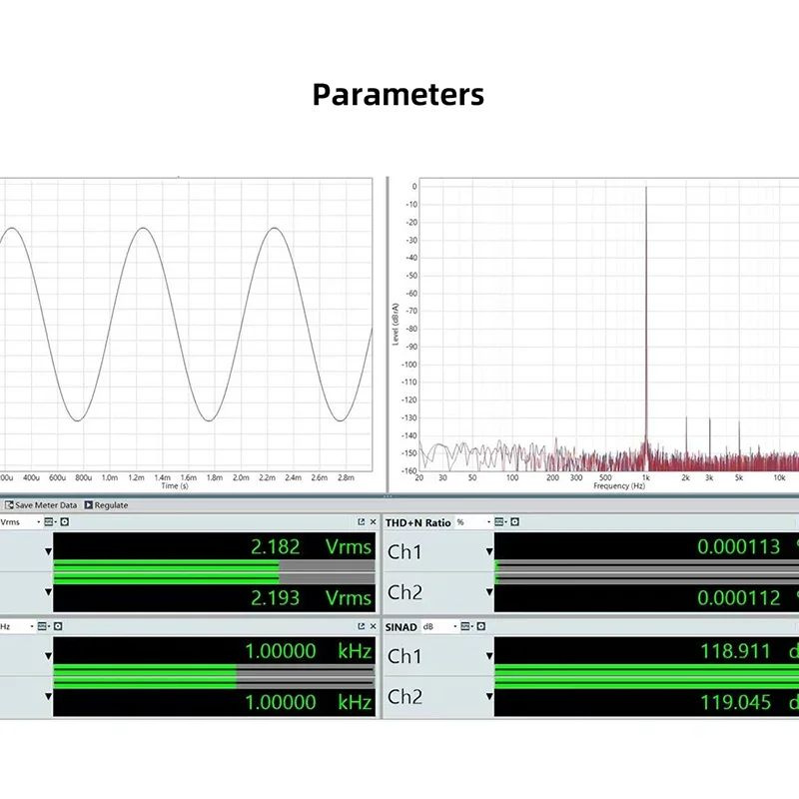Click the target icon in THD+N Ratio header
The image size is (799, 799).
513,521
